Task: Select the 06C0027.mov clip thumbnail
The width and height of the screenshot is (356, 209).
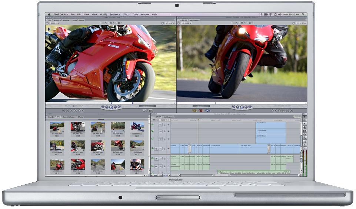Action: 137,127
